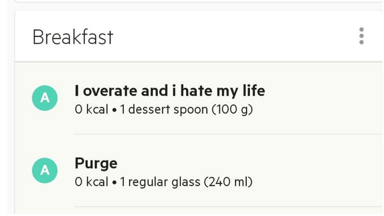Click the divider line below the dessert spoon entry

click(225, 134)
